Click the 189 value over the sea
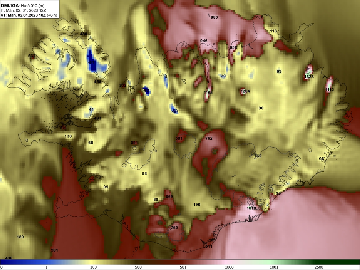 coord(20,237)
